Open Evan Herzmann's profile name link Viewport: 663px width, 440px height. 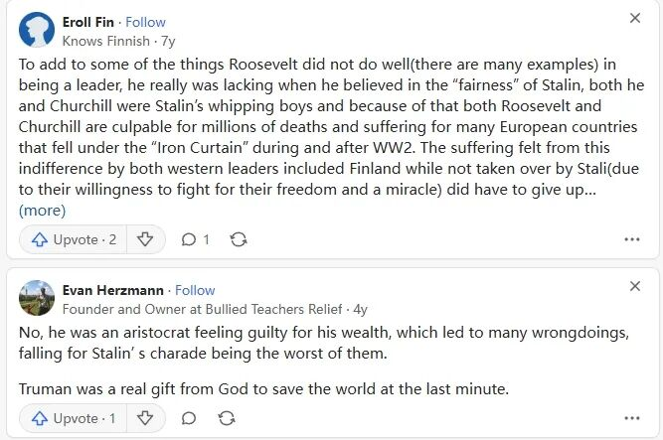[x=111, y=290]
